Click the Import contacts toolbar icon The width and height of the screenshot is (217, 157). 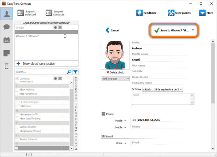click(49, 13)
